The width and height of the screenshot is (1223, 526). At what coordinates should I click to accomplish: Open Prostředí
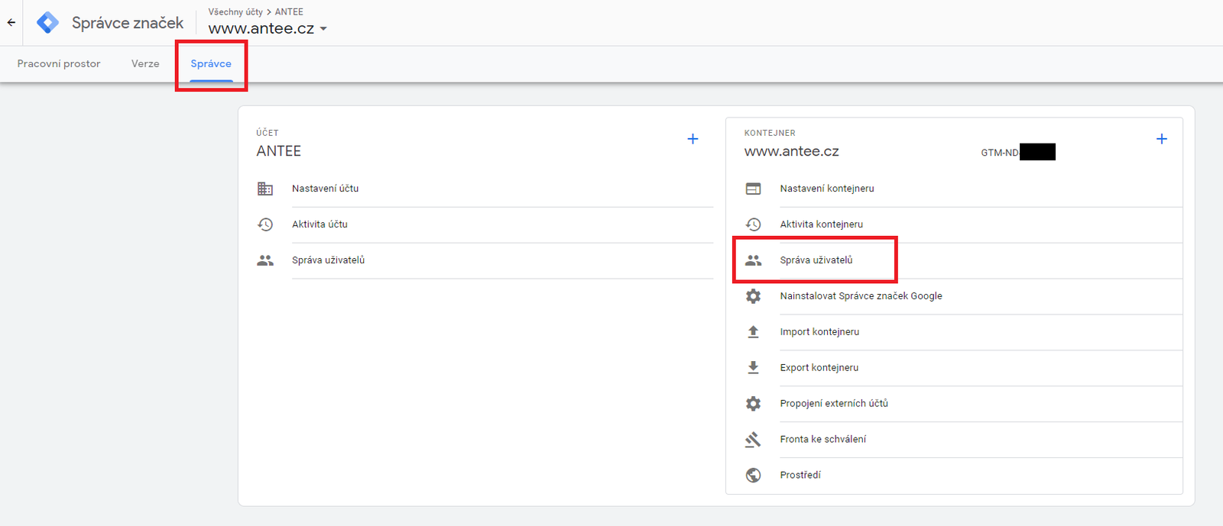click(x=800, y=476)
